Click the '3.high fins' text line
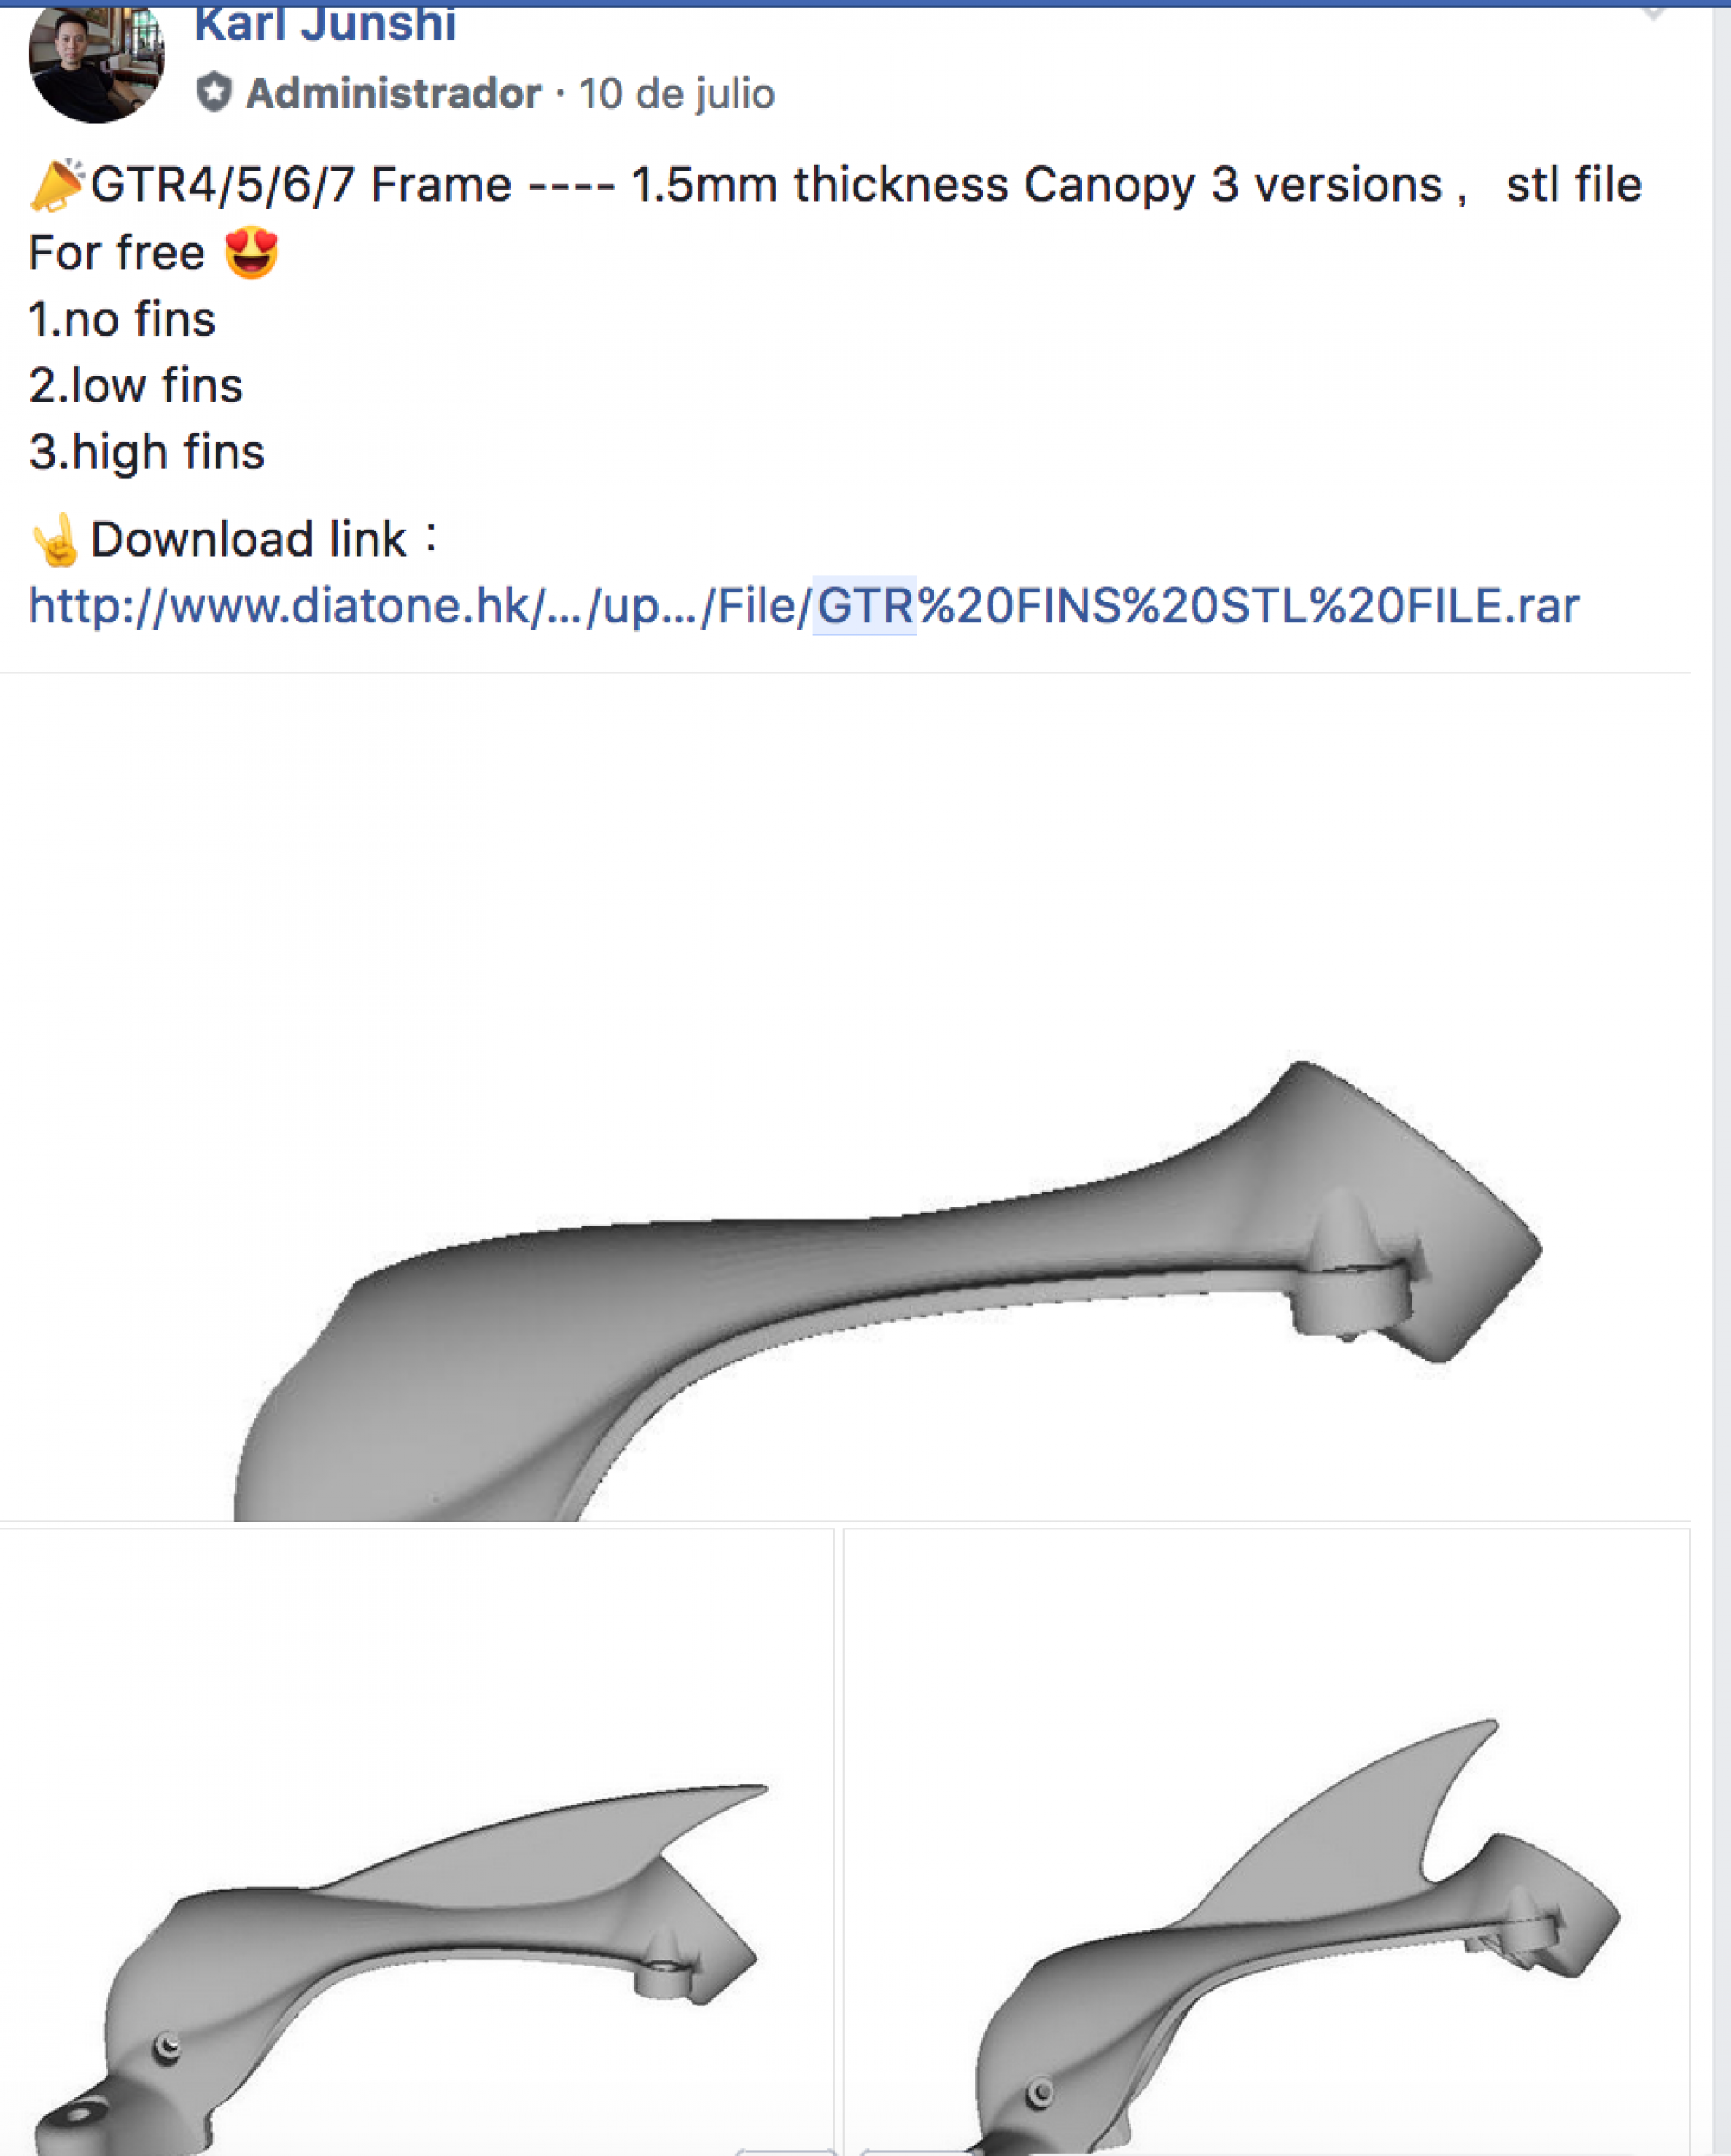 click(x=147, y=452)
